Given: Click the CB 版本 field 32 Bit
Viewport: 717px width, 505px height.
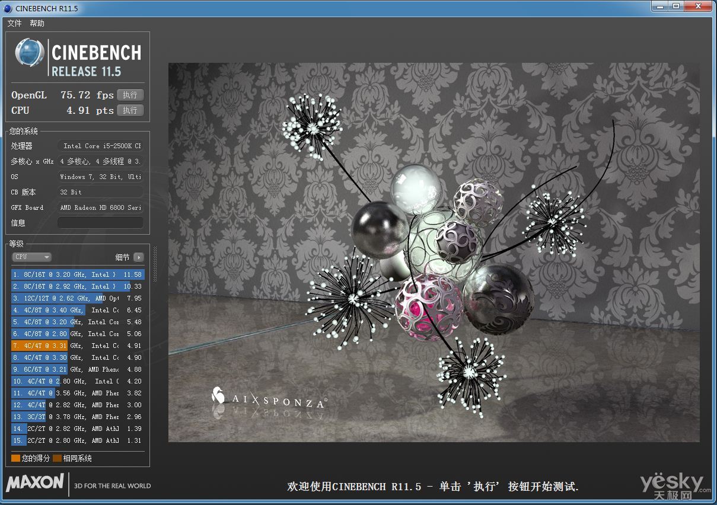Looking at the screenshot, I should pyautogui.click(x=100, y=192).
